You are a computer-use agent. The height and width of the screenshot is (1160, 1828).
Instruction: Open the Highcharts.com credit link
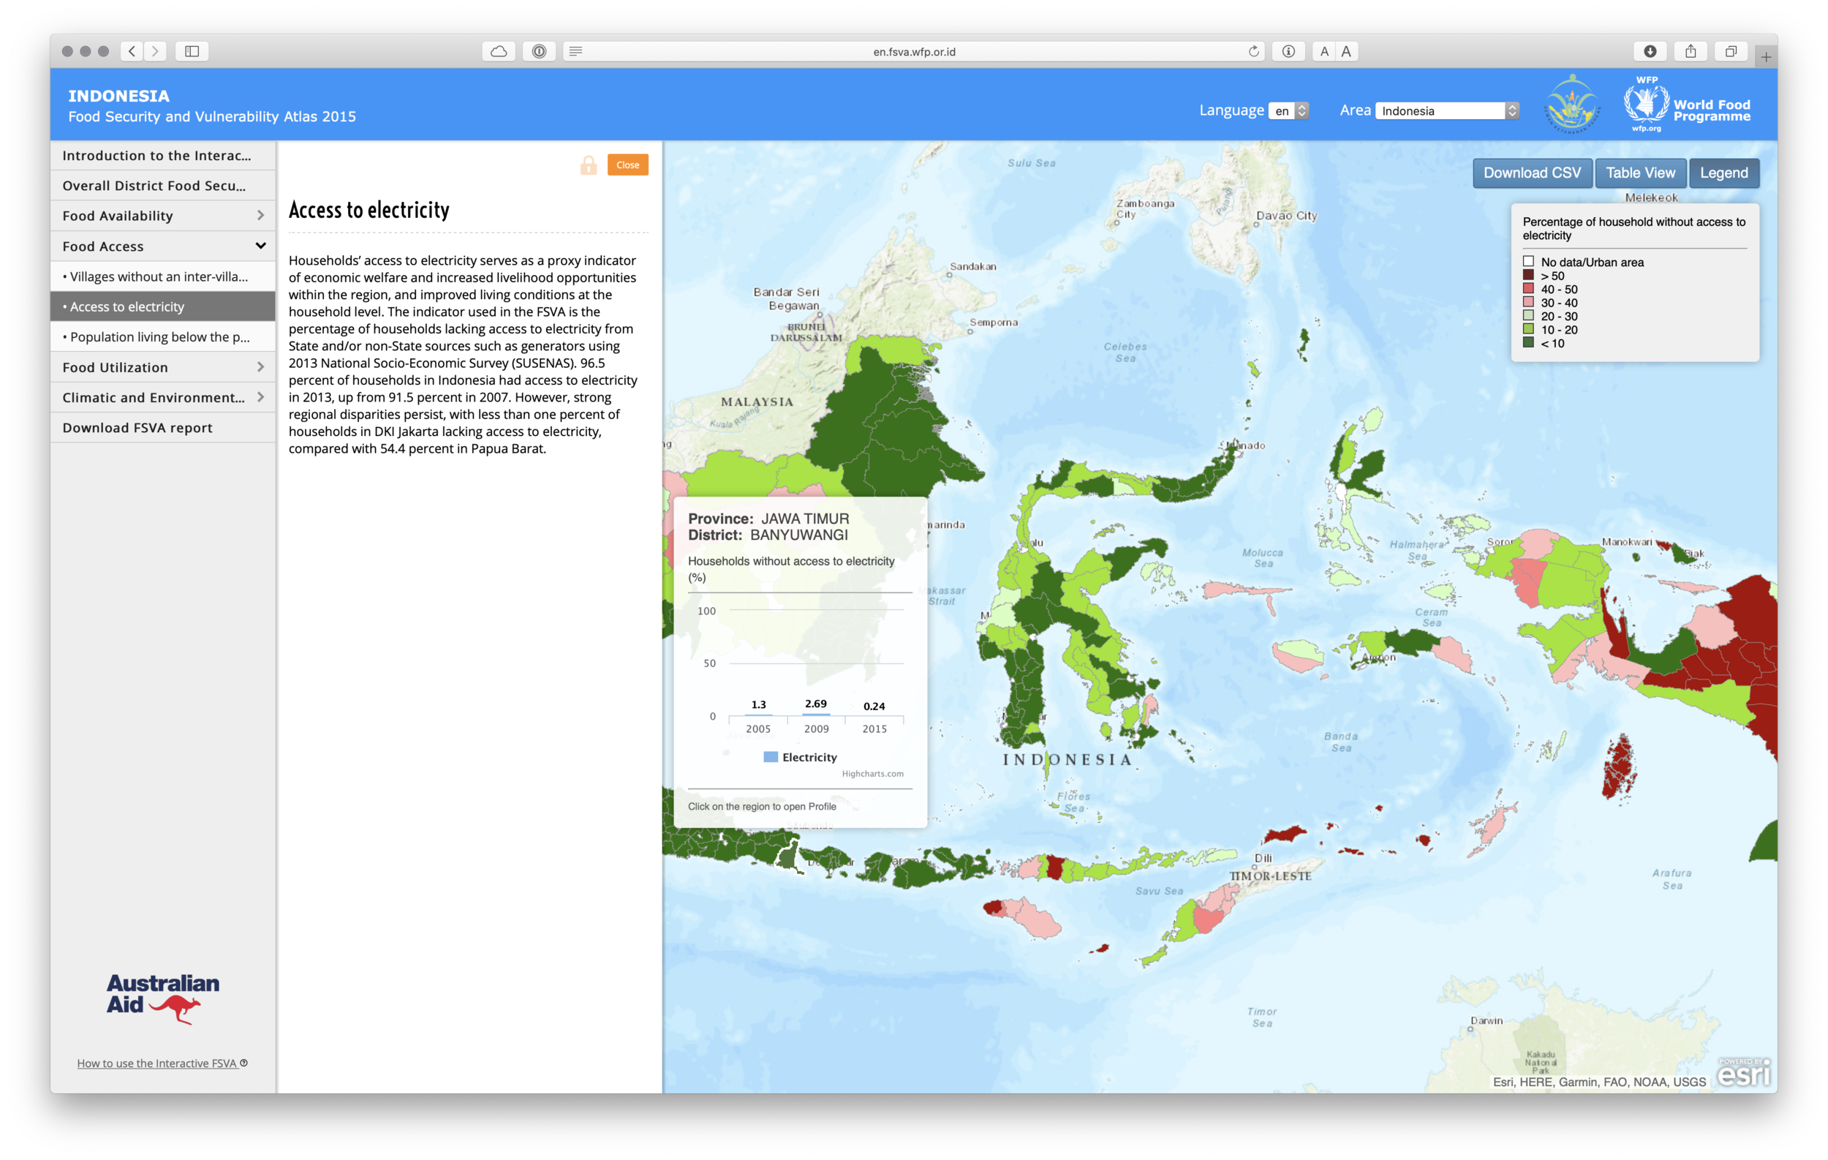pos(872,774)
